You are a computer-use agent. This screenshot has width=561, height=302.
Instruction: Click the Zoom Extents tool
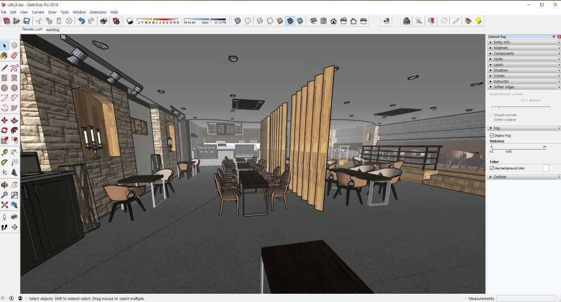(x=4, y=205)
